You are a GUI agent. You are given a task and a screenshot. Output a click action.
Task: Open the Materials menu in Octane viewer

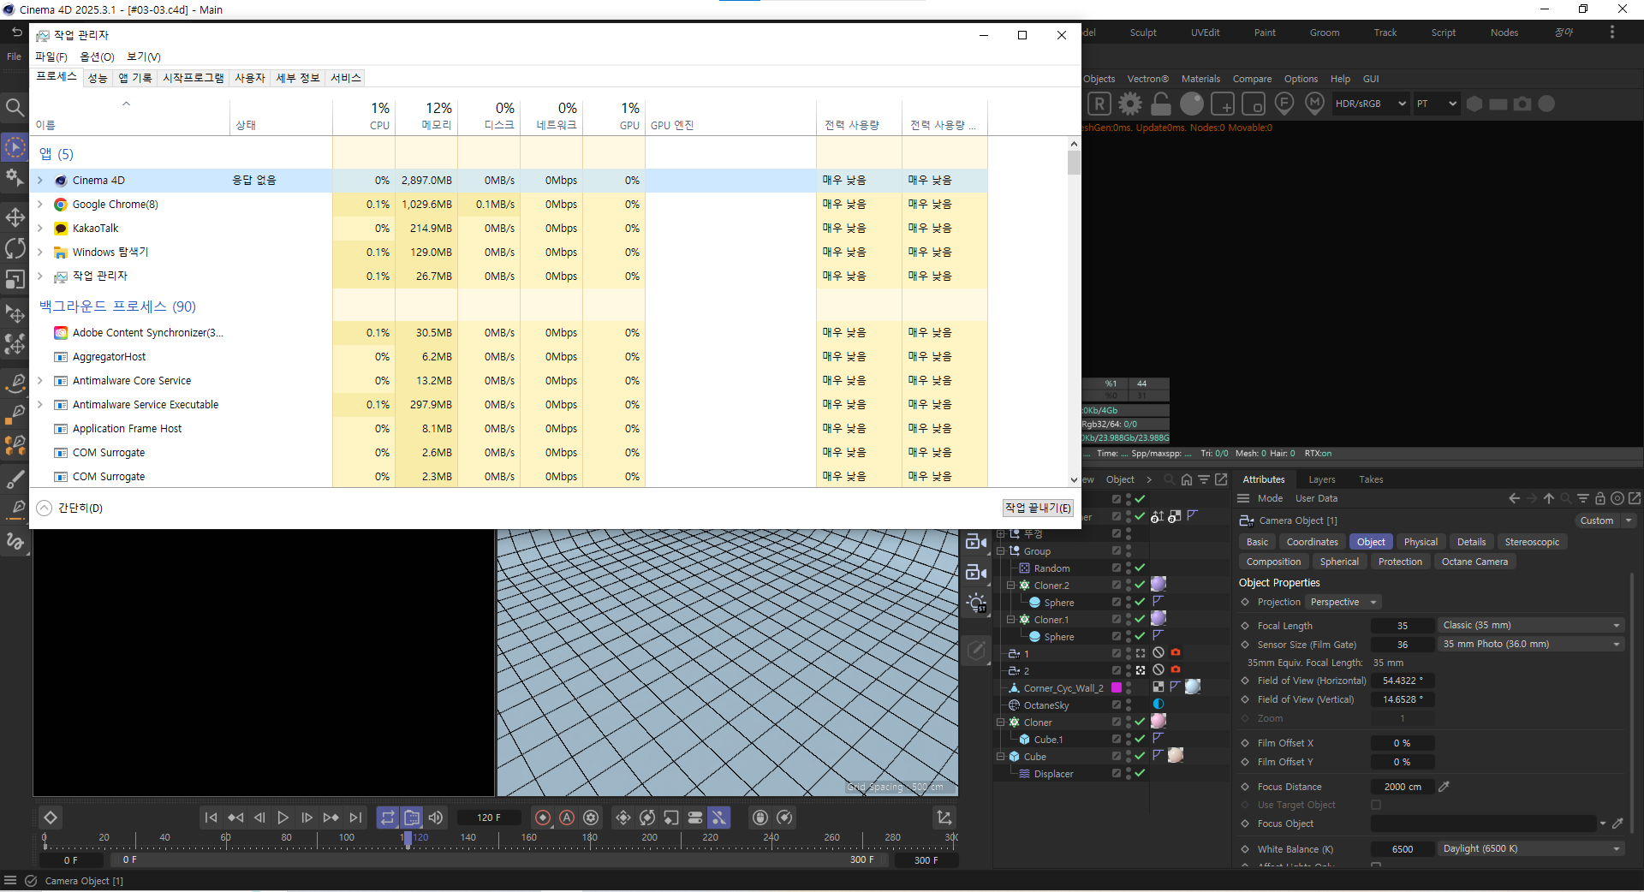[x=1200, y=79]
